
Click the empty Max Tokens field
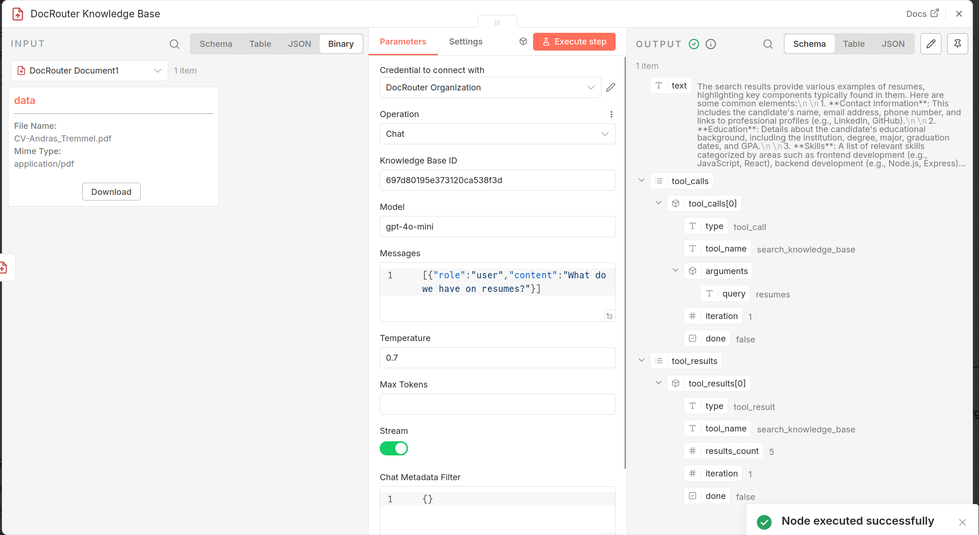tap(497, 404)
